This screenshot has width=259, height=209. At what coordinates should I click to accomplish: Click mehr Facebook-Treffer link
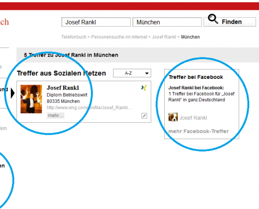coord(198,131)
